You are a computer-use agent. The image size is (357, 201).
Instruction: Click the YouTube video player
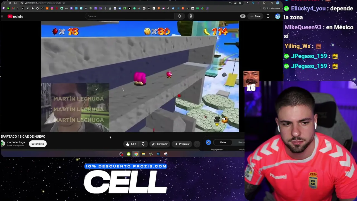tap(140, 76)
